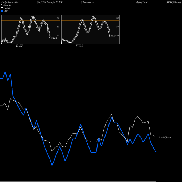Open the FAST stochastic chart panel
182x182 pixels.
pos(31,29)
